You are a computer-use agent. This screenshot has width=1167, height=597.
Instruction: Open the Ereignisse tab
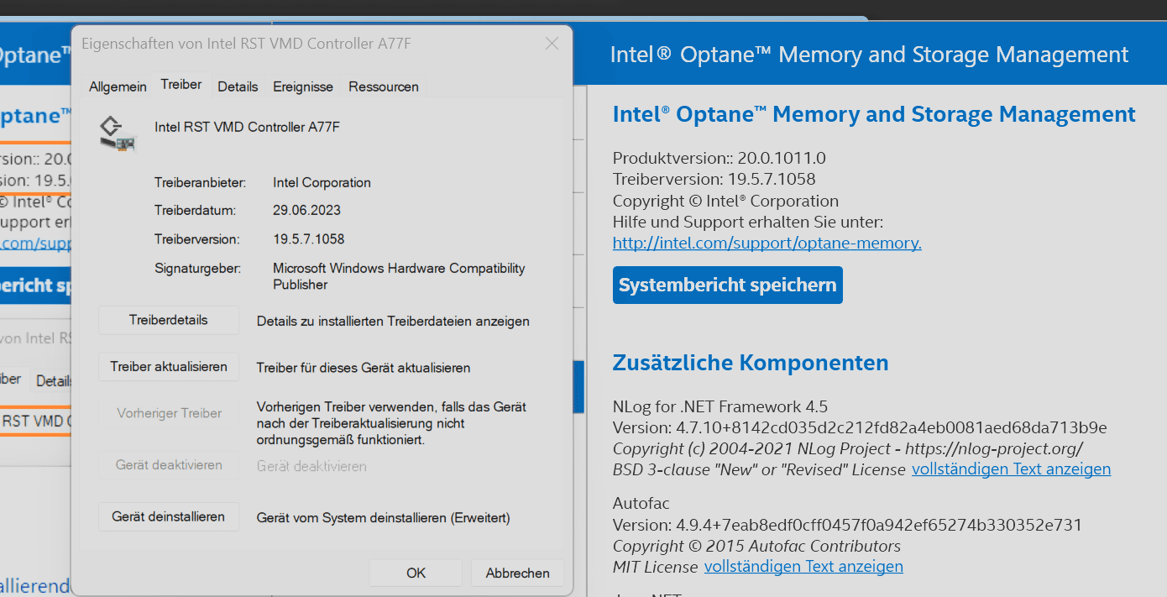pyautogui.click(x=303, y=86)
